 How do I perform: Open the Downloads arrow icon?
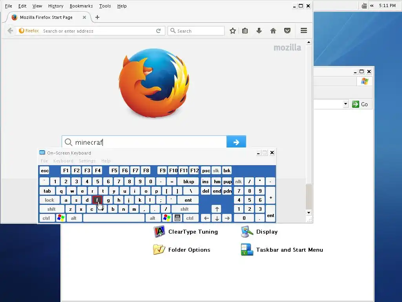coord(259,31)
